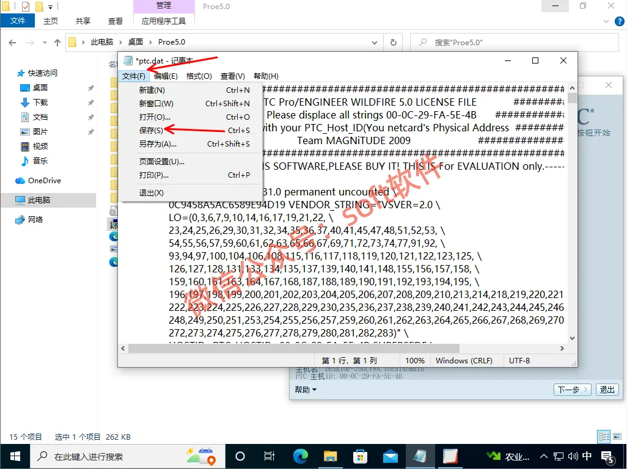627x469 pixels.
Task: Click the 搜索"Proe5.0" search box
Action: [x=515, y=42]
